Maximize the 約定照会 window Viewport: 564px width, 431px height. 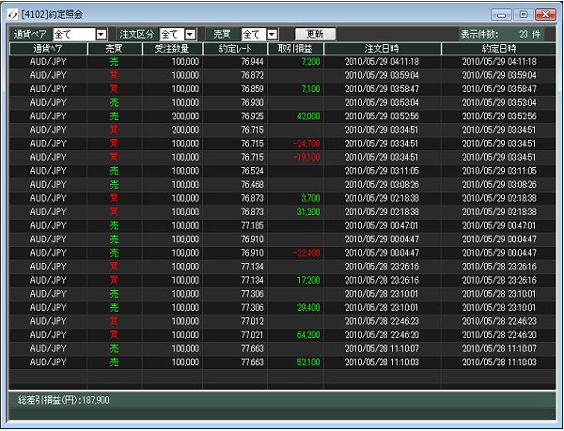pos(523,14)
